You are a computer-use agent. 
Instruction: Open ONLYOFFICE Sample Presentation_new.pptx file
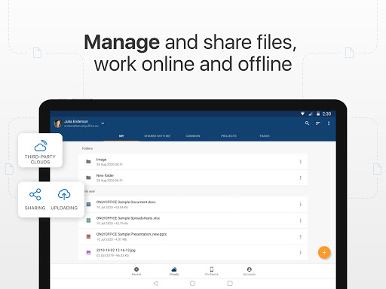(x=193, y=236)
